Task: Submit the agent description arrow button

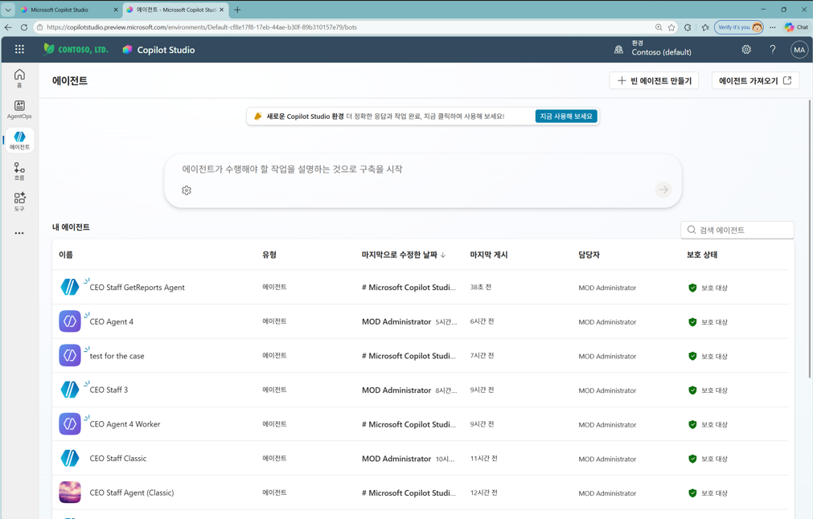Action: 663,190
